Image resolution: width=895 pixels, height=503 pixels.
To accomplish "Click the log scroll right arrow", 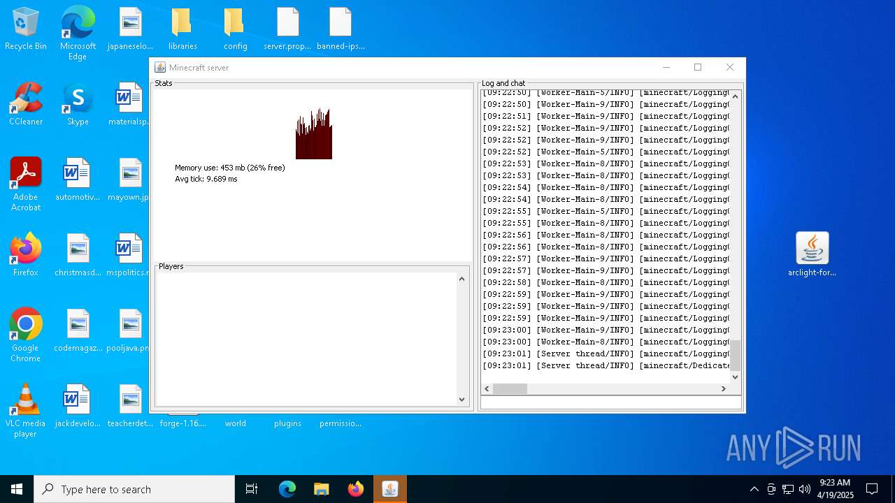I will 724,388.
